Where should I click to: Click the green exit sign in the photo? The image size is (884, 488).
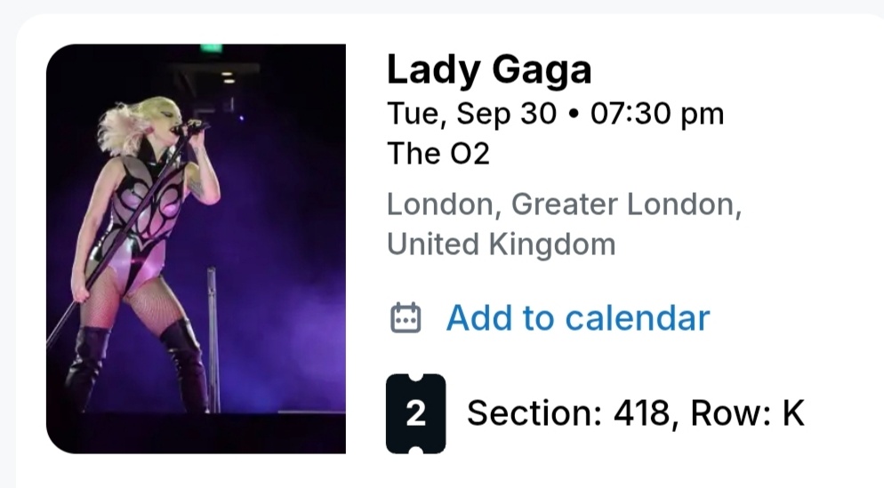click(x=211, y=49)
